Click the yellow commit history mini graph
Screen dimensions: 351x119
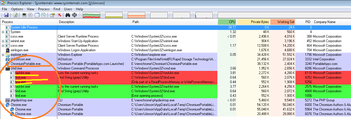pyautogui.click(x=114, y=15)
